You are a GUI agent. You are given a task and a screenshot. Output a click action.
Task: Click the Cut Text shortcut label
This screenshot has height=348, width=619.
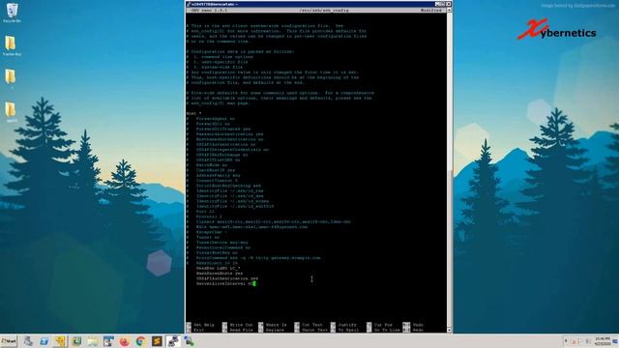tap(312, 325)
